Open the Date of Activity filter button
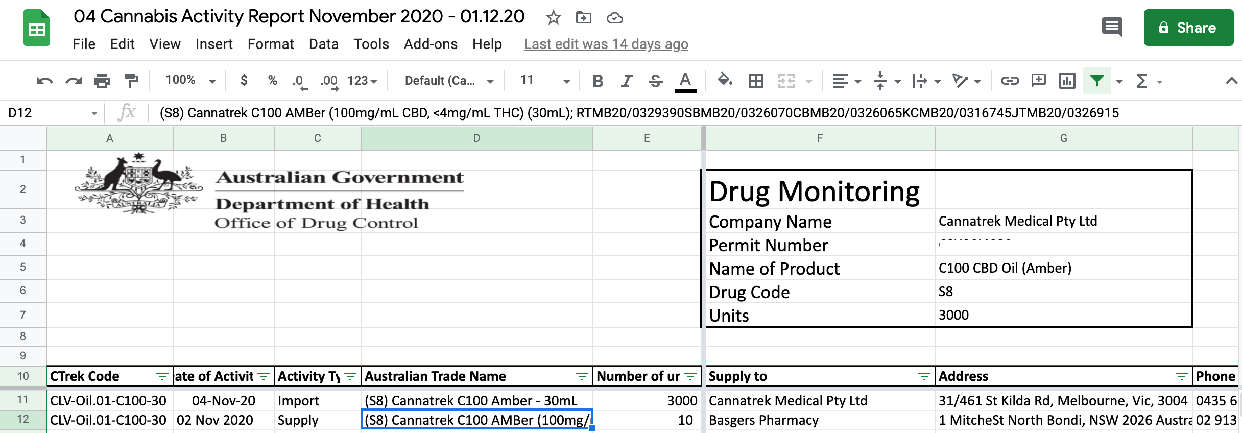Screen dimensions: 1242x433 [264, 376]
